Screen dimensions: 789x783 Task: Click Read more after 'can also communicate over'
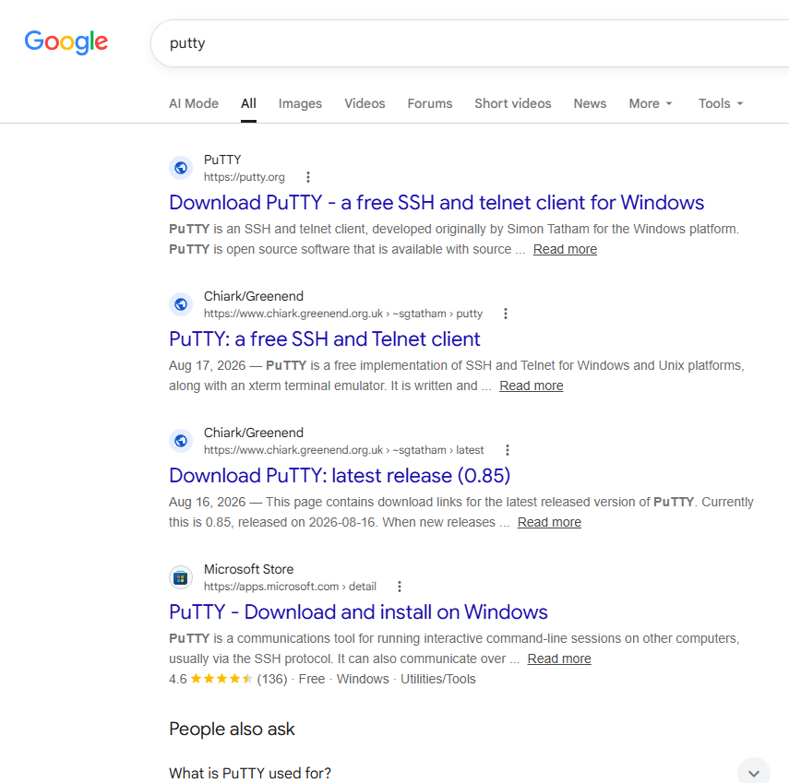[x=559, y=658]
